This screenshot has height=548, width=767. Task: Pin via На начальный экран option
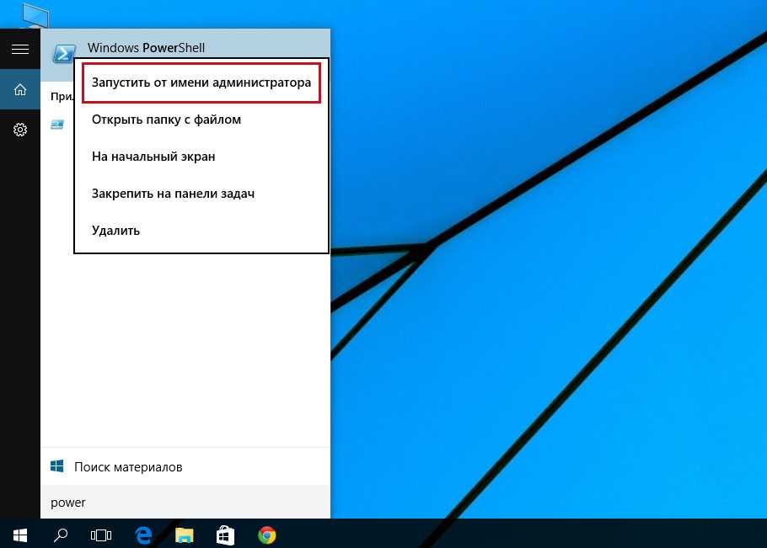tap(153, 157)
